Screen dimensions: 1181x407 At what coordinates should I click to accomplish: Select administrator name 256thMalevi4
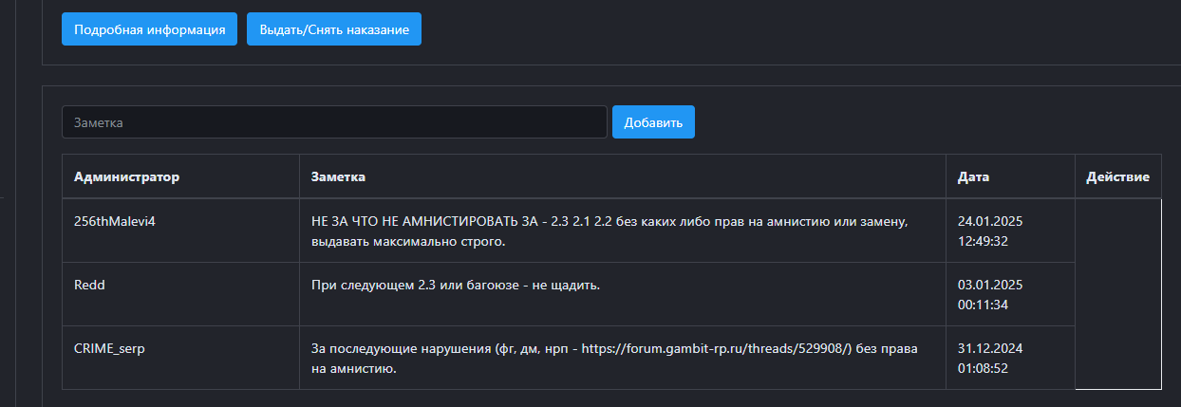point(112,220)
